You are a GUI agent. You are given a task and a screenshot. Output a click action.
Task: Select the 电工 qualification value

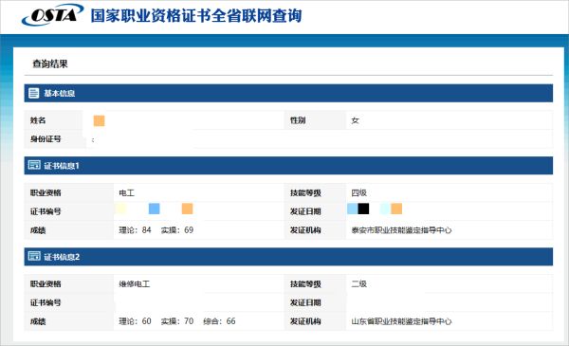pyautogui.click(x=127, y=193)
